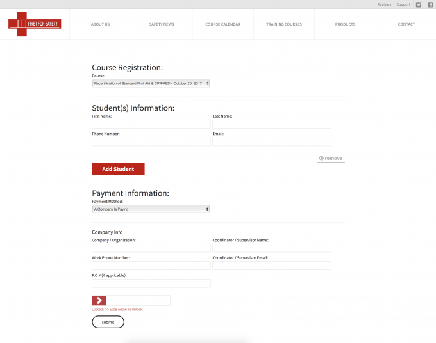Open the Facebook icon link
436x343 pixels.
pos(430,4)
